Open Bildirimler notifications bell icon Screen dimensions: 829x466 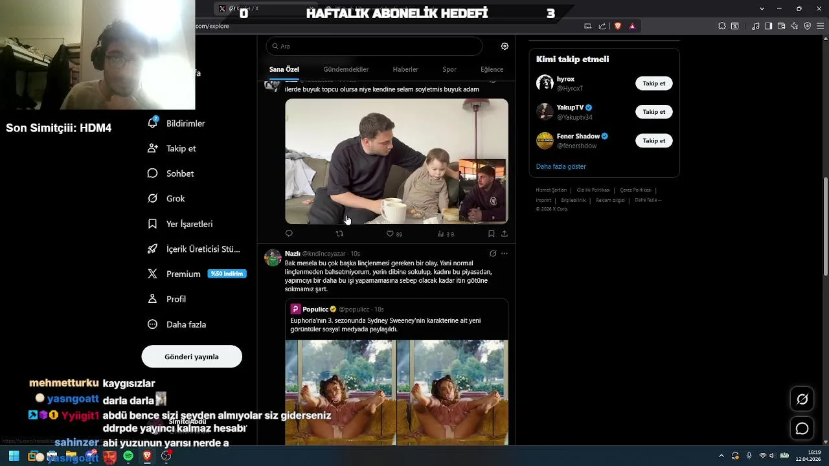point(153,122)
